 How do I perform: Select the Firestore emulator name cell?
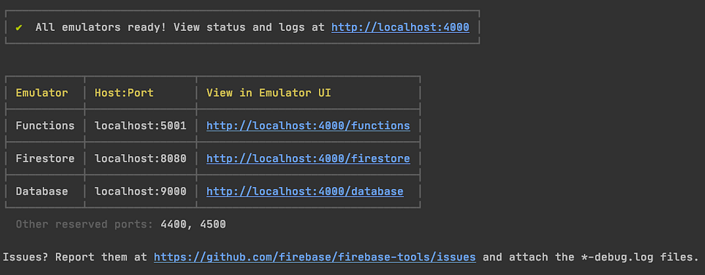45,159
